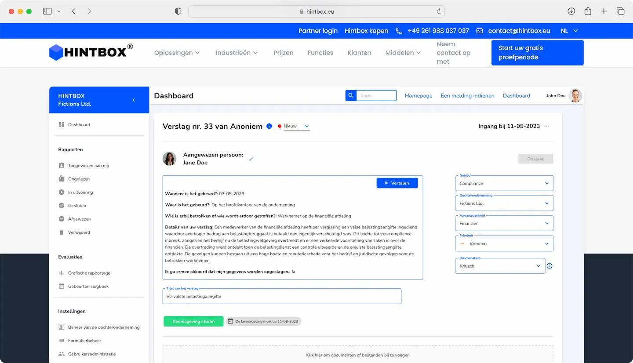Click 'Start uw gratis proefperiode'
This screenshot has height=363, width=633.
coord(537,52)
